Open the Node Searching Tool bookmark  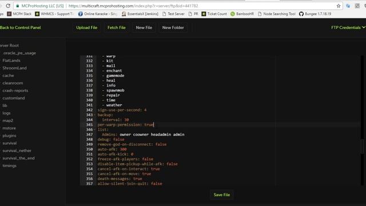pos(277,14)
